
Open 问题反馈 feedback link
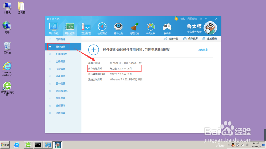[192, 19]
